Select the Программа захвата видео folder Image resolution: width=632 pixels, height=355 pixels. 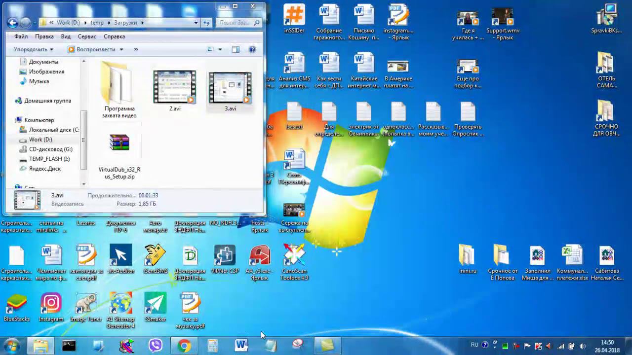pyautogui.click(x=119, y=90)
